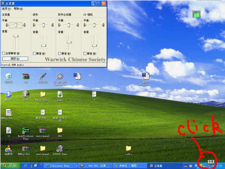Screen dimensions: 225x169
Task: Click the 软件合成器 balance slider thumb
Action: [69, 25]
